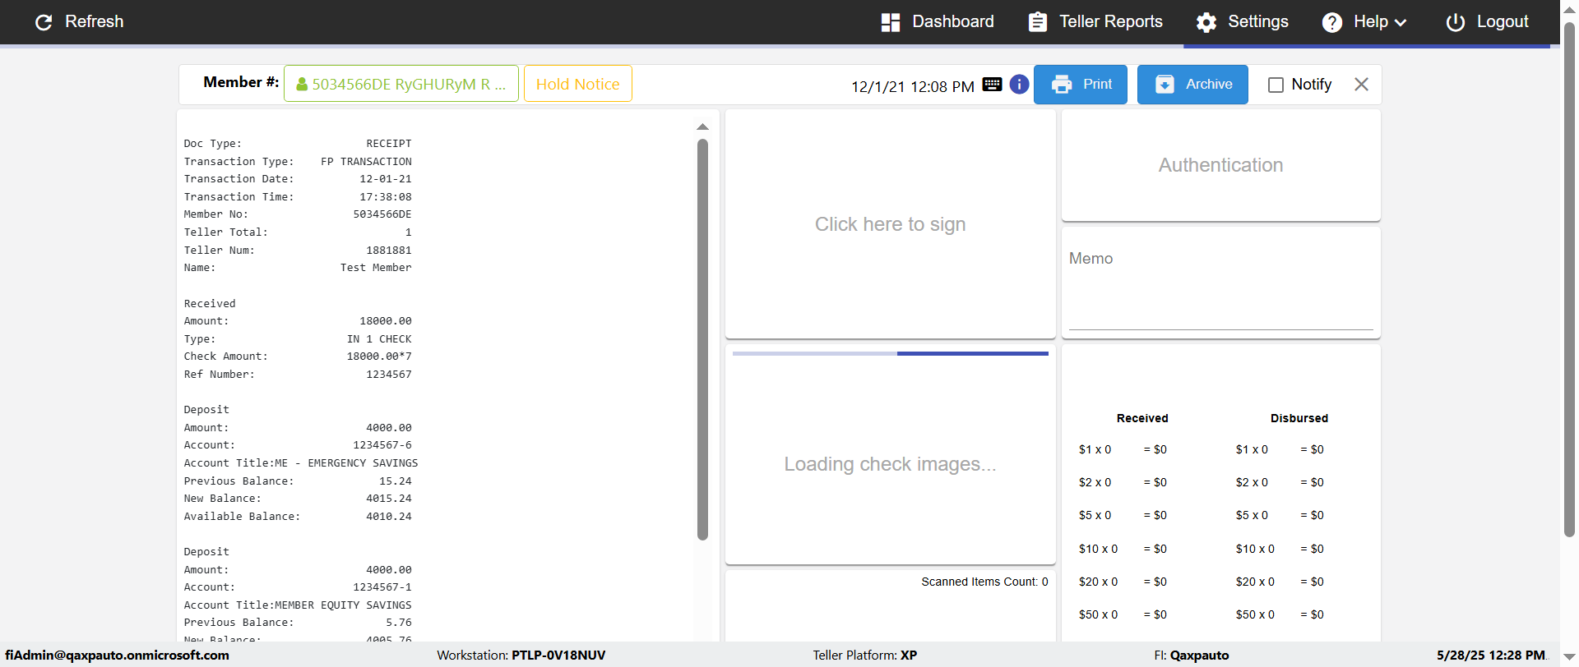Click the check images loading progress bar
Viewport: 1579px width, 667px height.
tap(891, 353)
